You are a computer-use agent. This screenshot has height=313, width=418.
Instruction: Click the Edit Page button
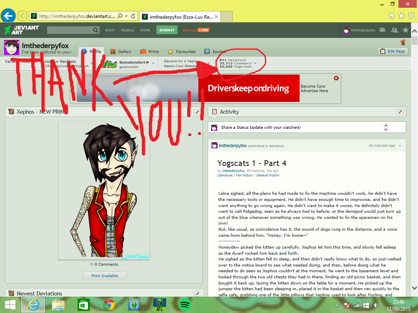(x=393, y=51)
